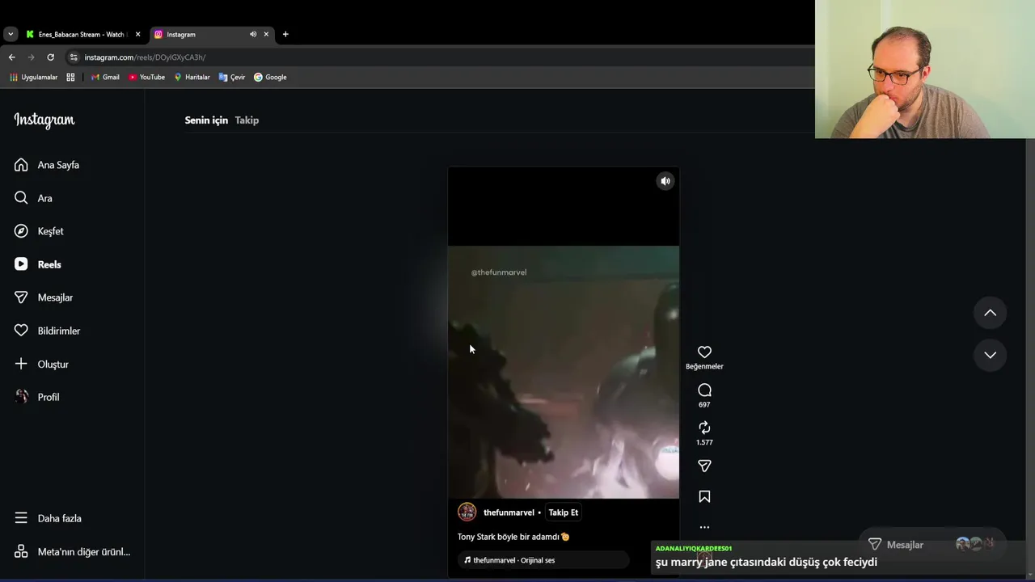Open the floating Mesajlar panel

[x=931, y=545]
